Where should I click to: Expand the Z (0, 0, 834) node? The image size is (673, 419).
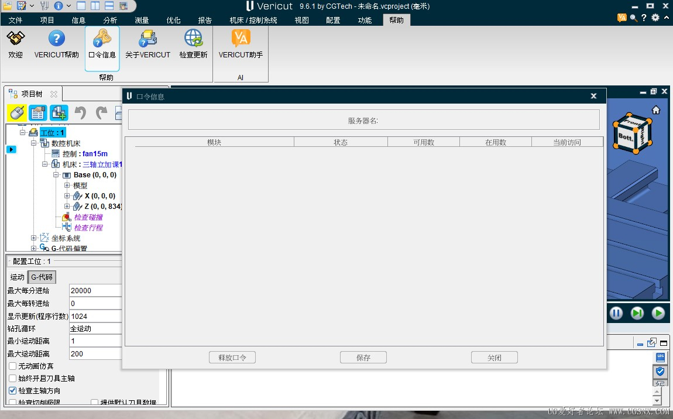click(67, 207)
